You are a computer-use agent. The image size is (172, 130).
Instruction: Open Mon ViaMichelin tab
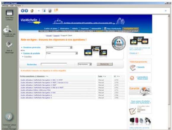113,29
